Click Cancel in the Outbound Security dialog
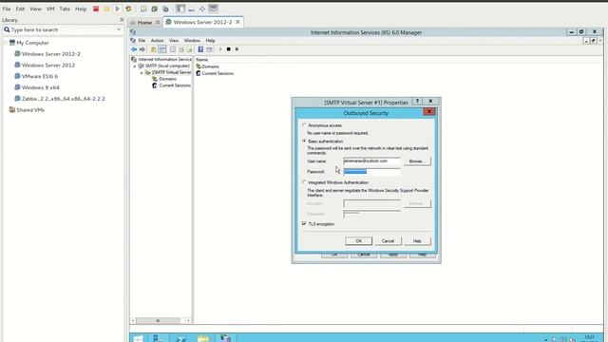608x342 pixels. click(388, 240)
